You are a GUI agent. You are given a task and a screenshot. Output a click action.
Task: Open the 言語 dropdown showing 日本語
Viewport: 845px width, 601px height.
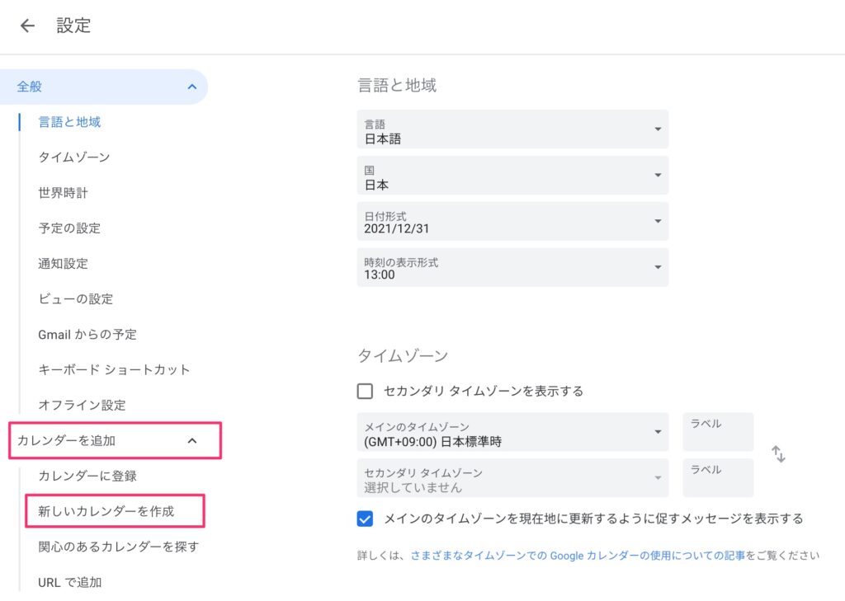(512, 129)
